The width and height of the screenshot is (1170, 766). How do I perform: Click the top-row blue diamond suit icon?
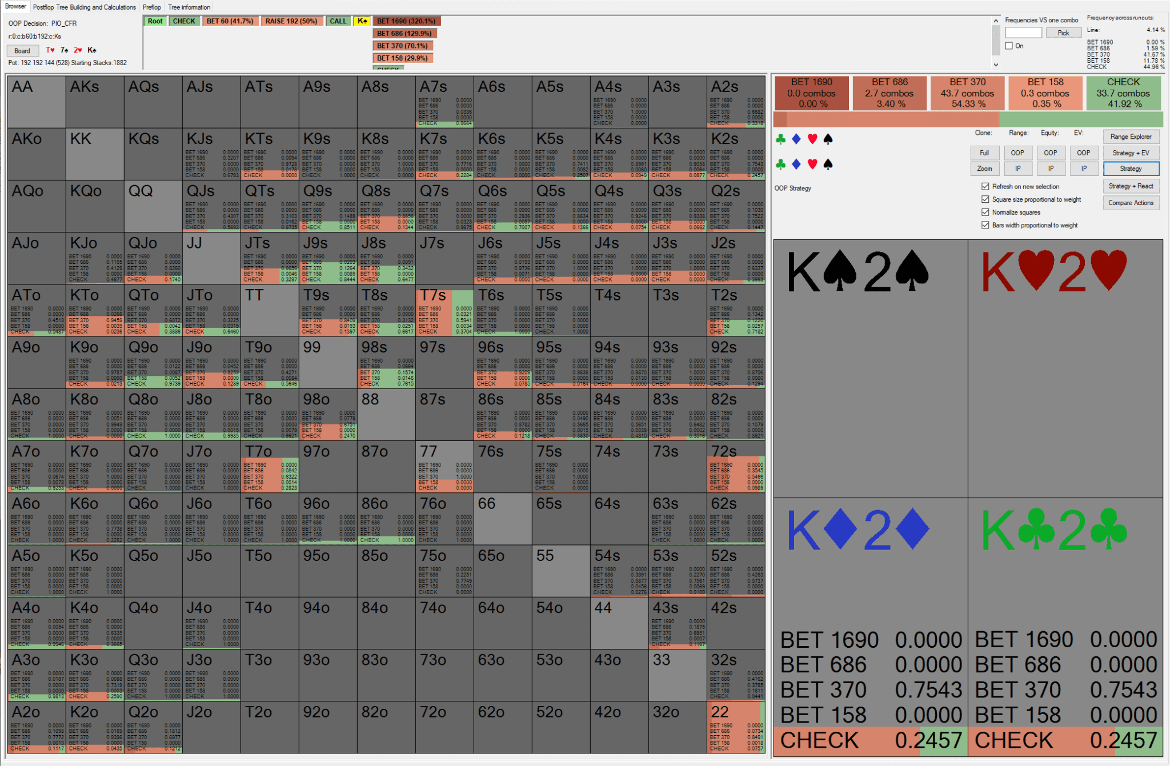tap(796, 139)
